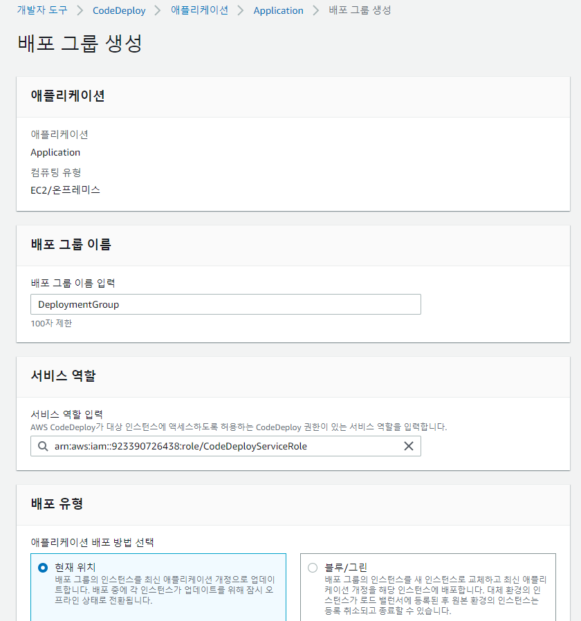Click the 100자 제한 hint text
The image size is (581, 621).
[51, 323]
